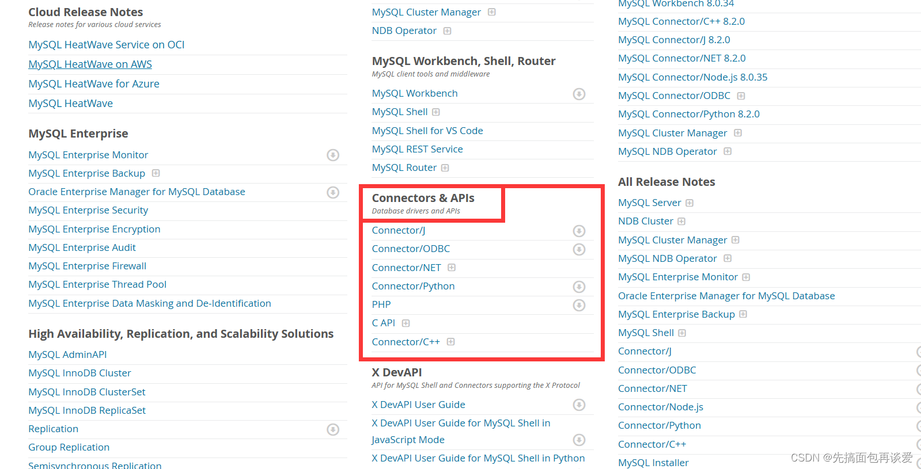The image size is (921, 469).
Task: Expand plus icon beside MySQL Router
Action: pyautogui.click(x=445, y=168)
